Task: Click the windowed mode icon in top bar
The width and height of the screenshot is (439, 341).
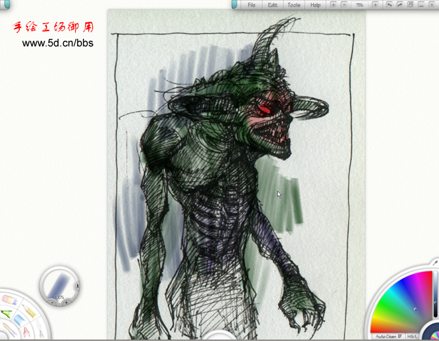Action: [x=410, y=4]
